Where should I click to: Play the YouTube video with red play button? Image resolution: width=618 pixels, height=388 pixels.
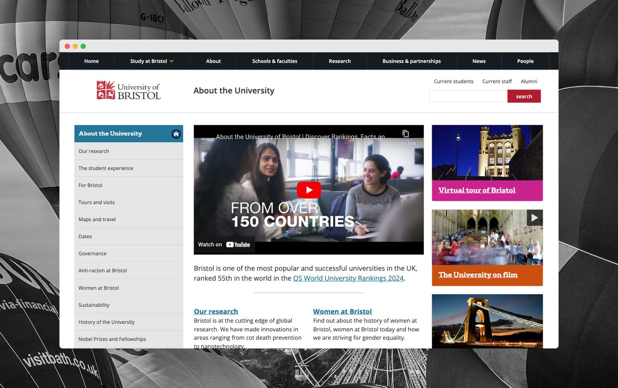(x=309, y=190)
